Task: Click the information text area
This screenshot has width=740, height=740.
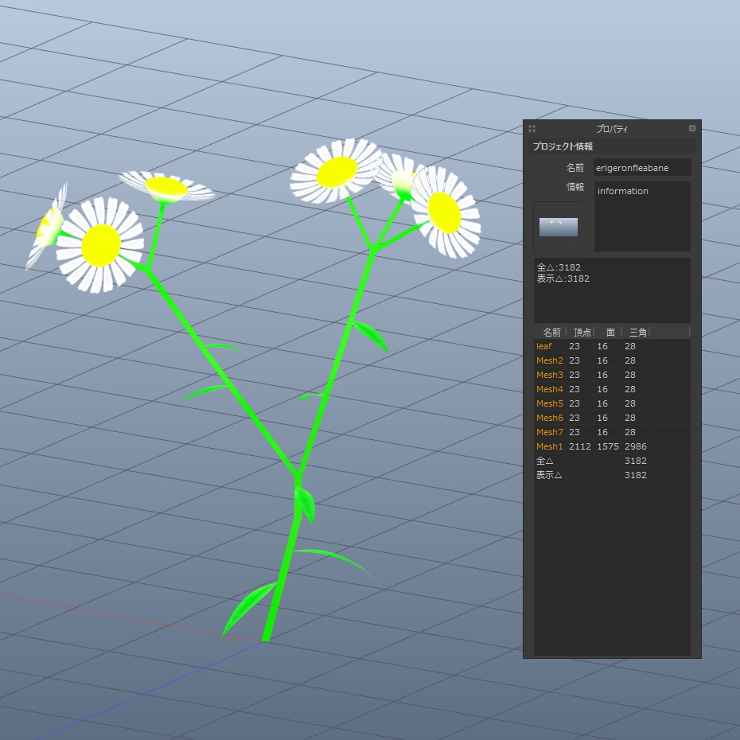Action: coord(641,215)
